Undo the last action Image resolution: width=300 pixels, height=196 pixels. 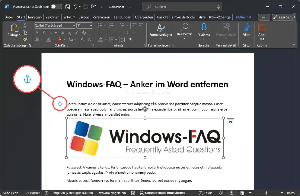point(75,7)
